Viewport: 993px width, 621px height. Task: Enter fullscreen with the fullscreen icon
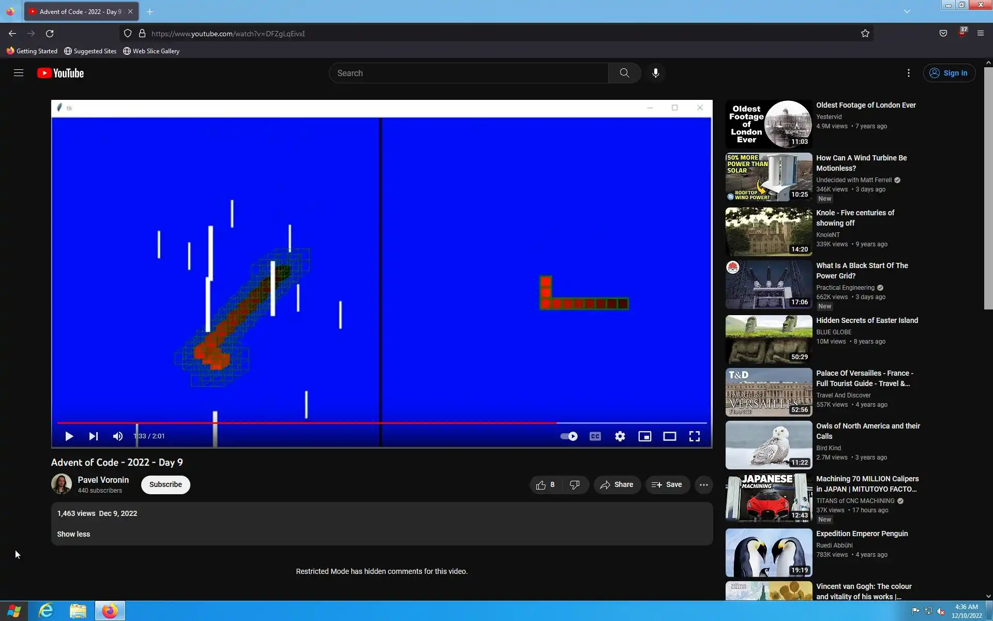(694, 436)
